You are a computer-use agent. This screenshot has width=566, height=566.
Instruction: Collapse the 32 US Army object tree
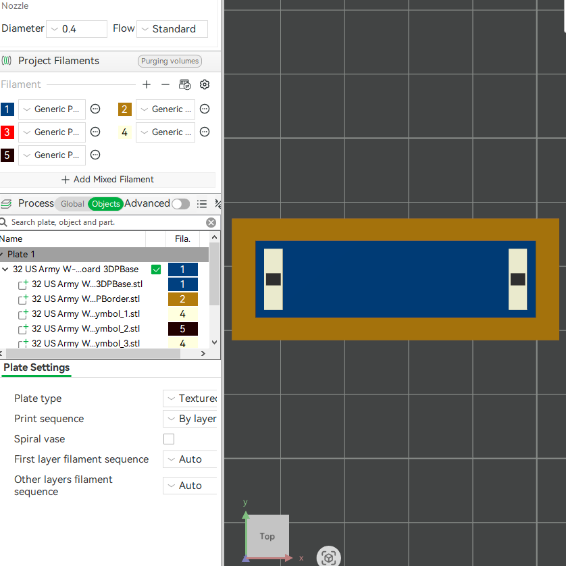(x=5, y=269)
